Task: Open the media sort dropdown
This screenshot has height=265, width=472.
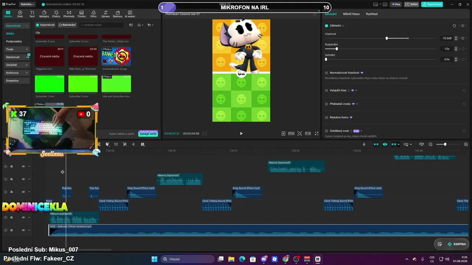Action: [x=140, y=25]
